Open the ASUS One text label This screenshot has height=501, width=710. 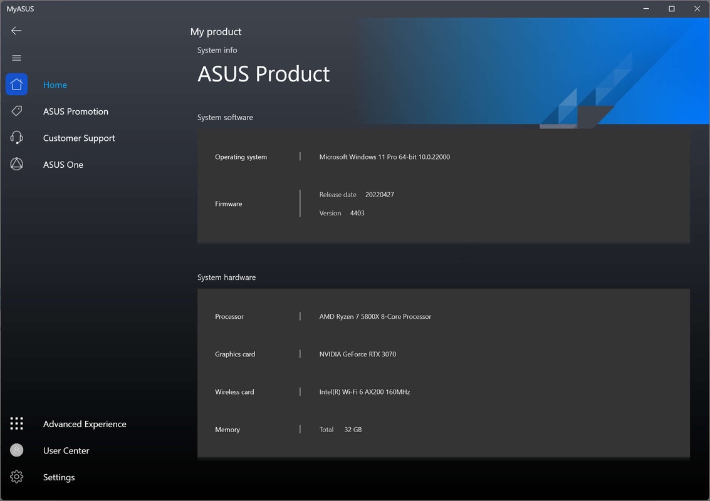(63, 165)
